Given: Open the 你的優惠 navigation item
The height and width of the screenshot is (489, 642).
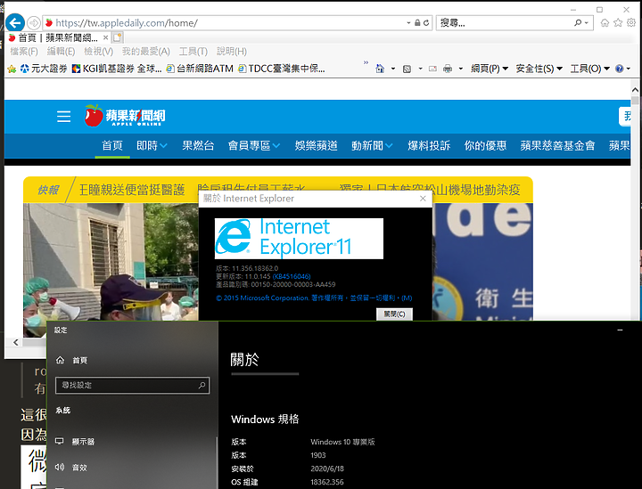Looking at the screenshot, I should point(485,145).
